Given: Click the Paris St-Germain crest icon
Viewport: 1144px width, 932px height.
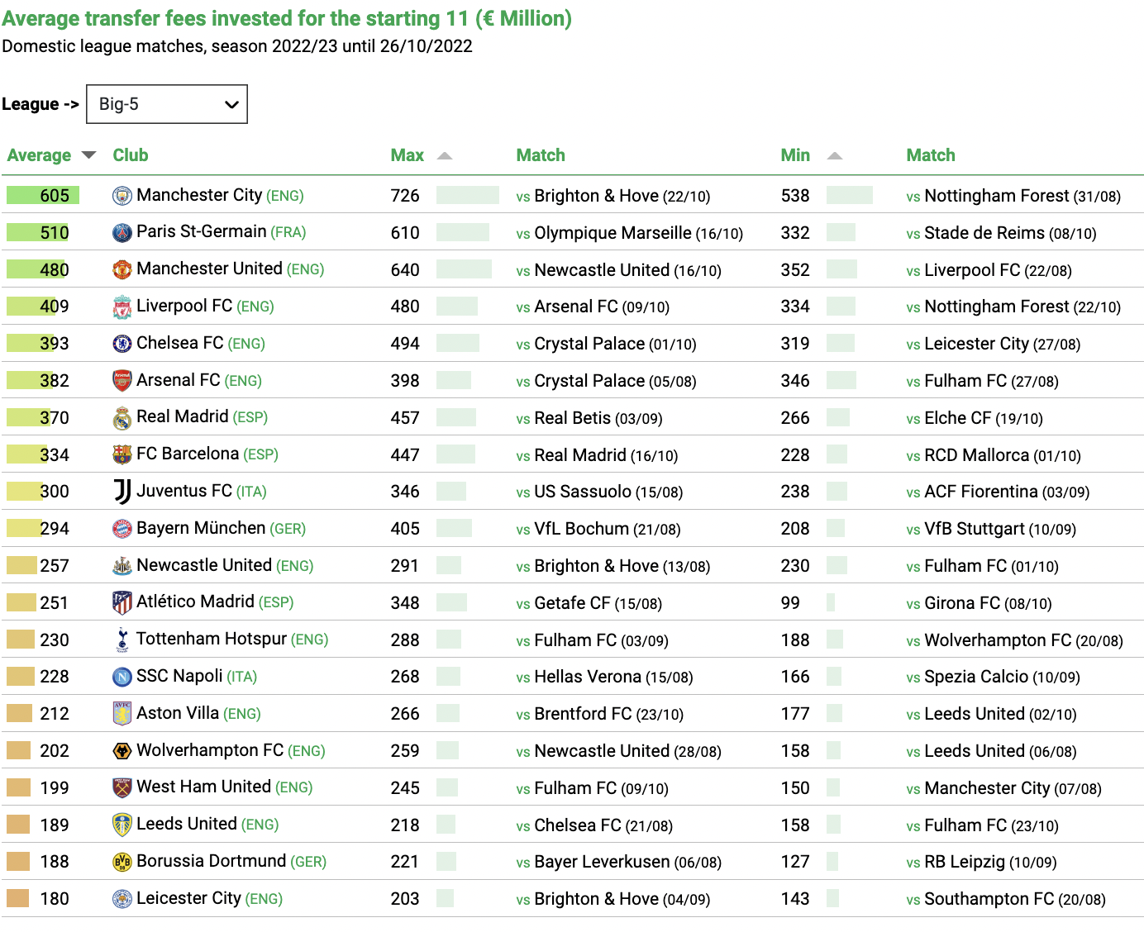Looking at the screenshot, I should (x=122, y=232).
